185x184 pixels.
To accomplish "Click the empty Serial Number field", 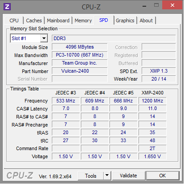I will (x=80, y=79).
